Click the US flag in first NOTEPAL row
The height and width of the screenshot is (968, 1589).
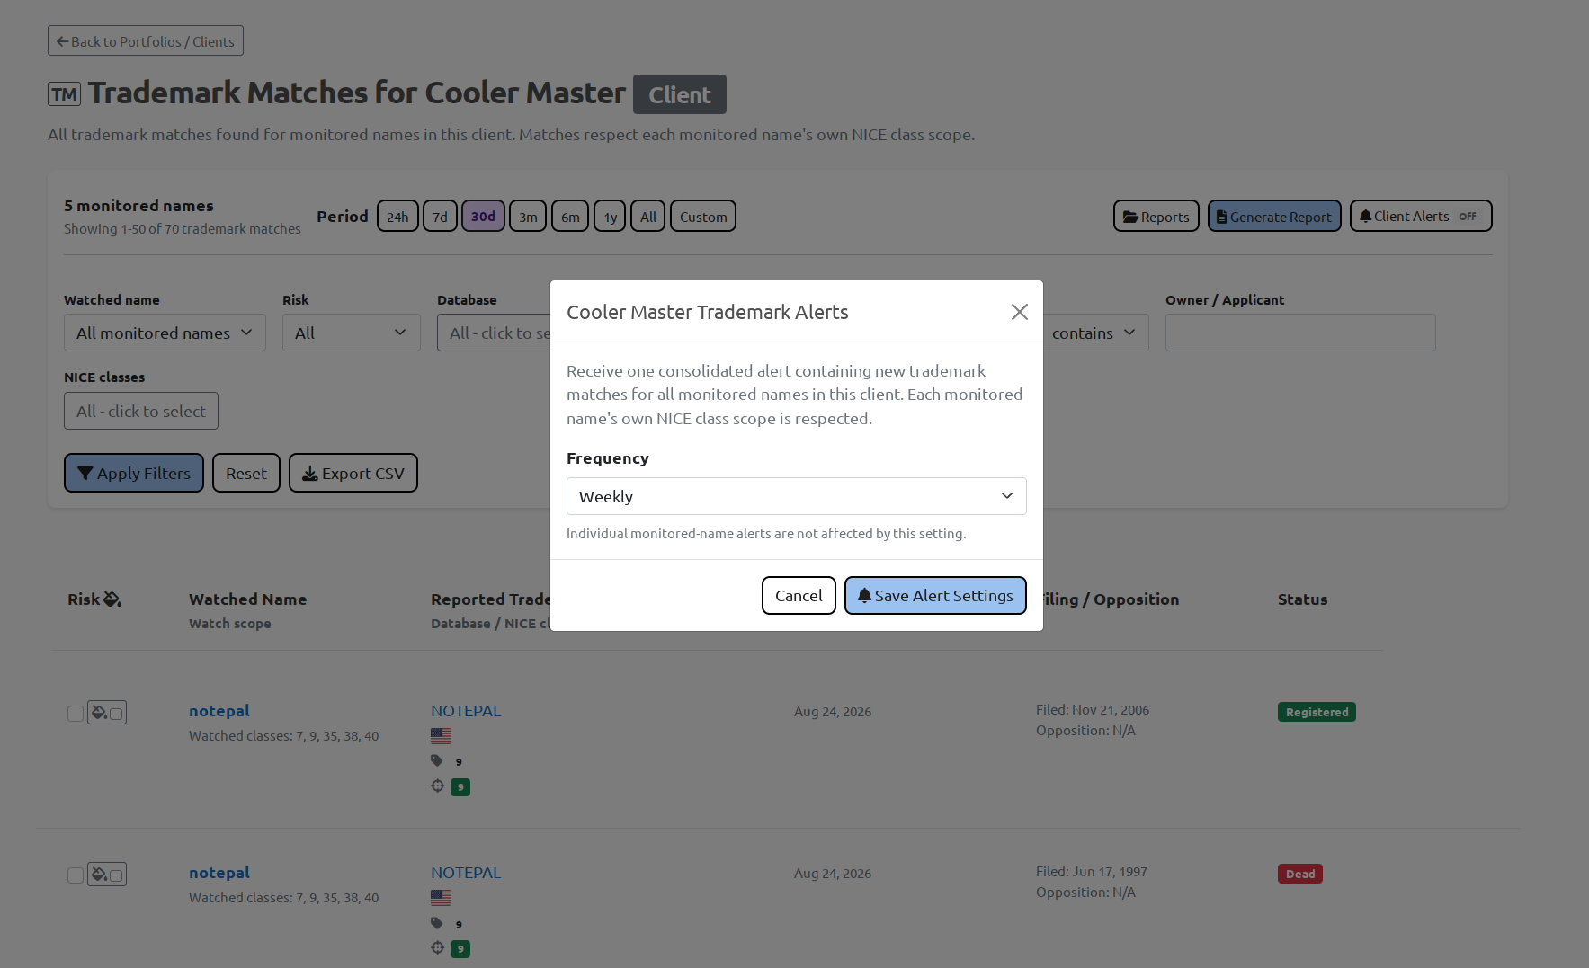(441, 735)
